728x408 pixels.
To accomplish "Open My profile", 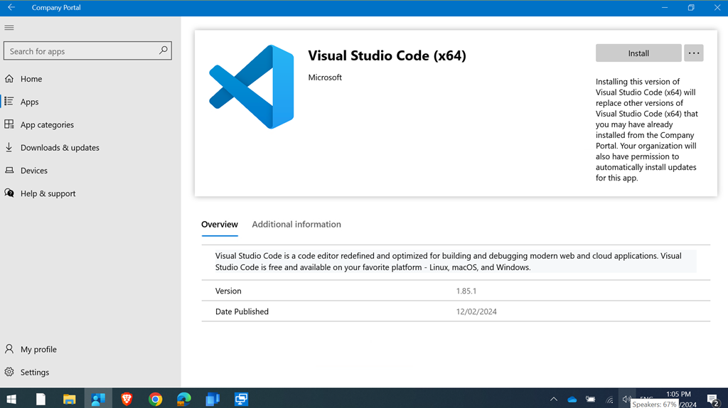I will click(38, 350).
